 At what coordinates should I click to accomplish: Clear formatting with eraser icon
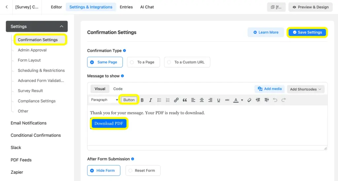click(249, 100)
